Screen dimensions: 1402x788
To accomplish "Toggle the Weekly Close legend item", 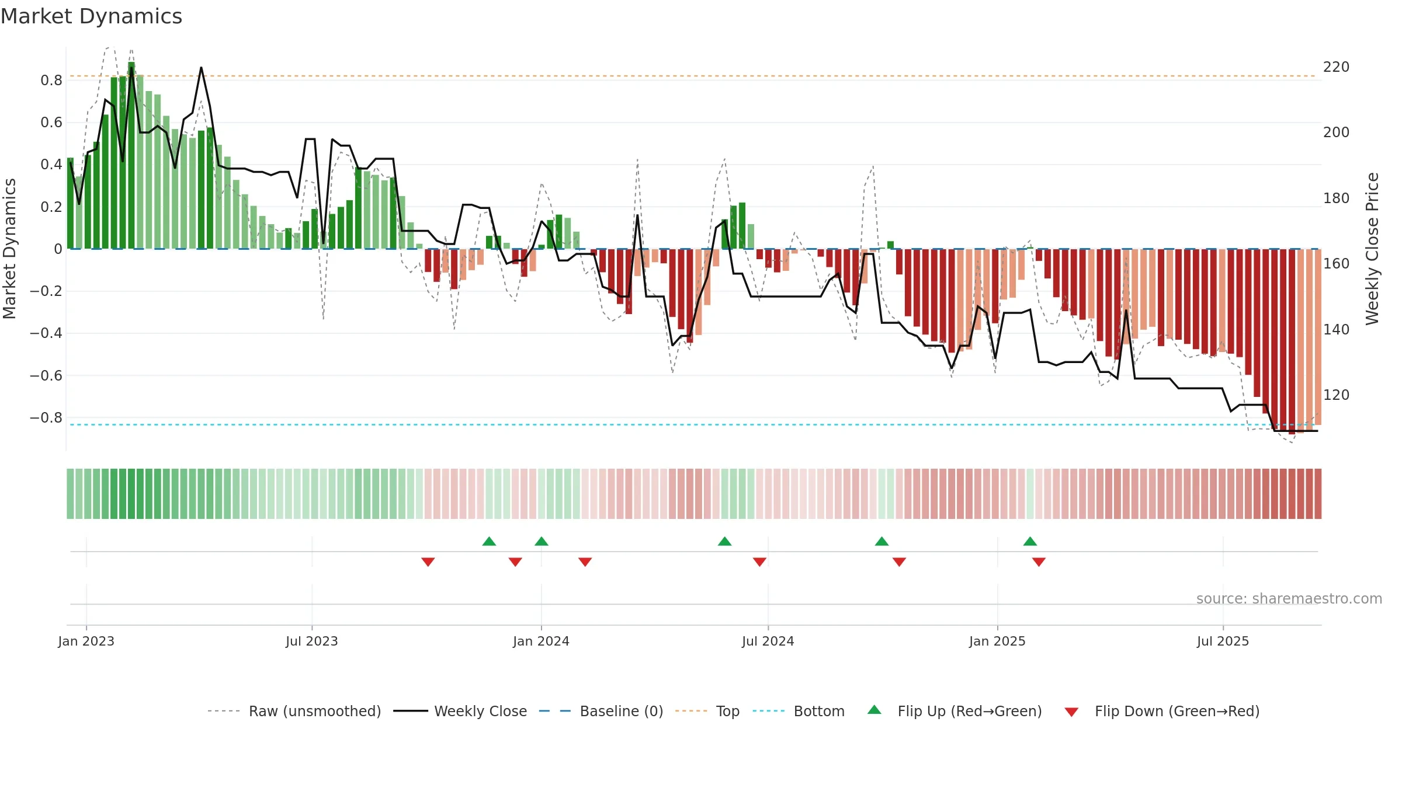I will click(x=460, y=711).
